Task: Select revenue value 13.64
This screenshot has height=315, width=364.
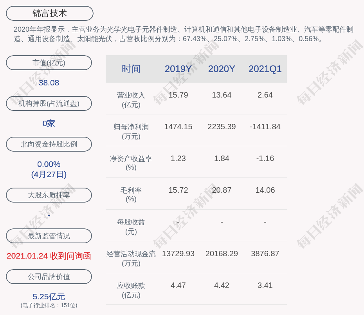Action: (222, 95)
